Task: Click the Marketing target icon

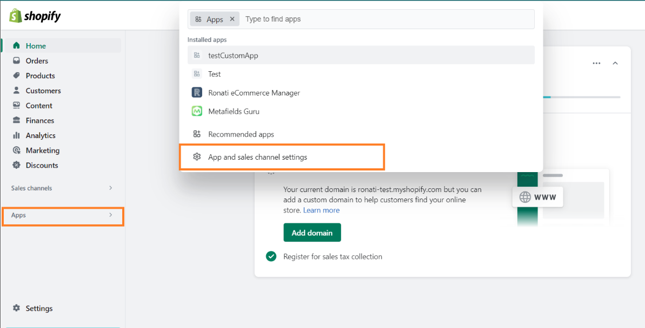Action: coord(16,151)
